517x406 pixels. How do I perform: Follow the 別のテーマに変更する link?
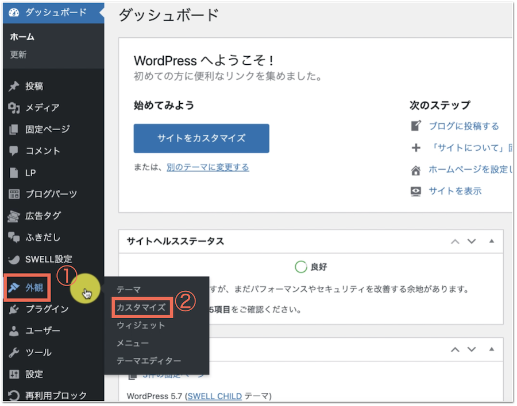tap(208, 167)
